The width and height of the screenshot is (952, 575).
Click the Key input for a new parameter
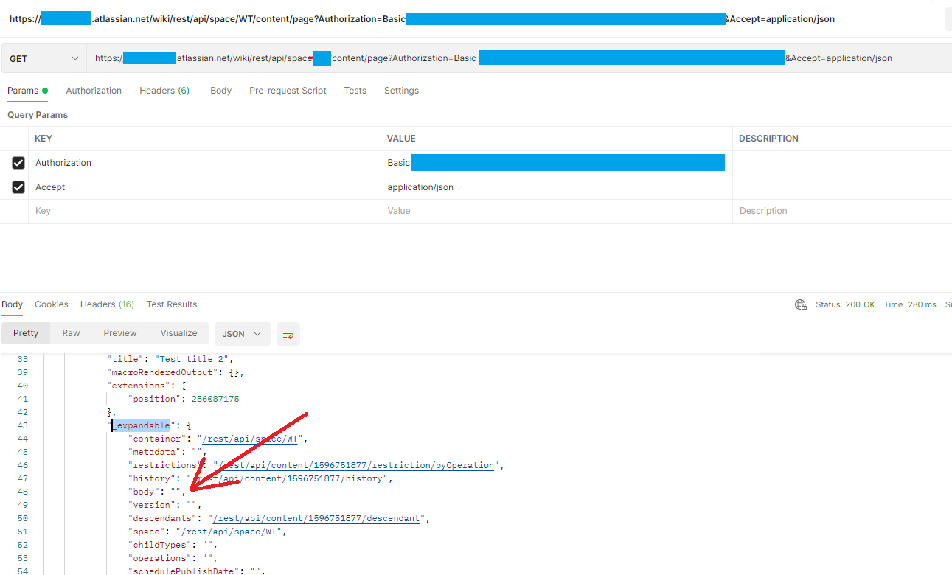click(147, 210)
